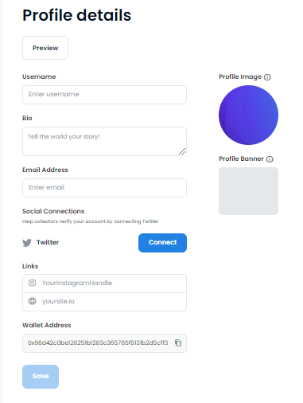Click the Twitter label in Social Connections
This screenshot has width=303, height=403.
(x=48, y=242)
